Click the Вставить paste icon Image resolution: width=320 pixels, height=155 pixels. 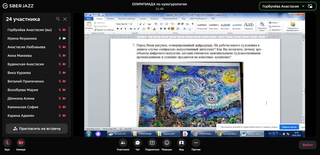coord(89,24)
